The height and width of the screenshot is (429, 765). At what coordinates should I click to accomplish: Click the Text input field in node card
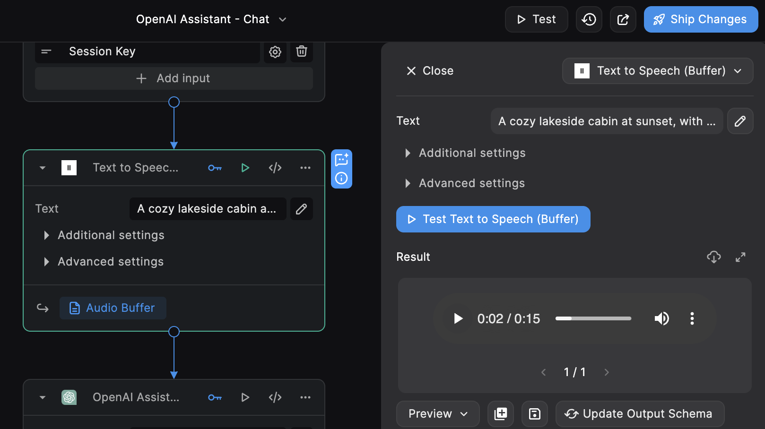pyautogui.click(x=208, y=209)
